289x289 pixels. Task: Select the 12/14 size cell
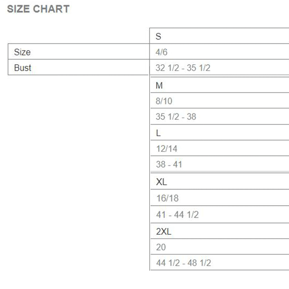(x=167, y=148)
